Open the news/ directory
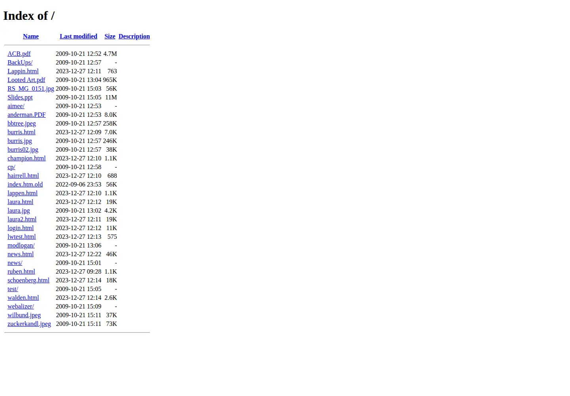This screenshot has height=396, width=570. click(15, 263)
